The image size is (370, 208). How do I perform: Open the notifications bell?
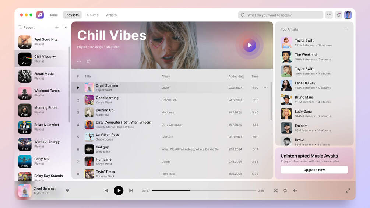(x=338, y=15)
